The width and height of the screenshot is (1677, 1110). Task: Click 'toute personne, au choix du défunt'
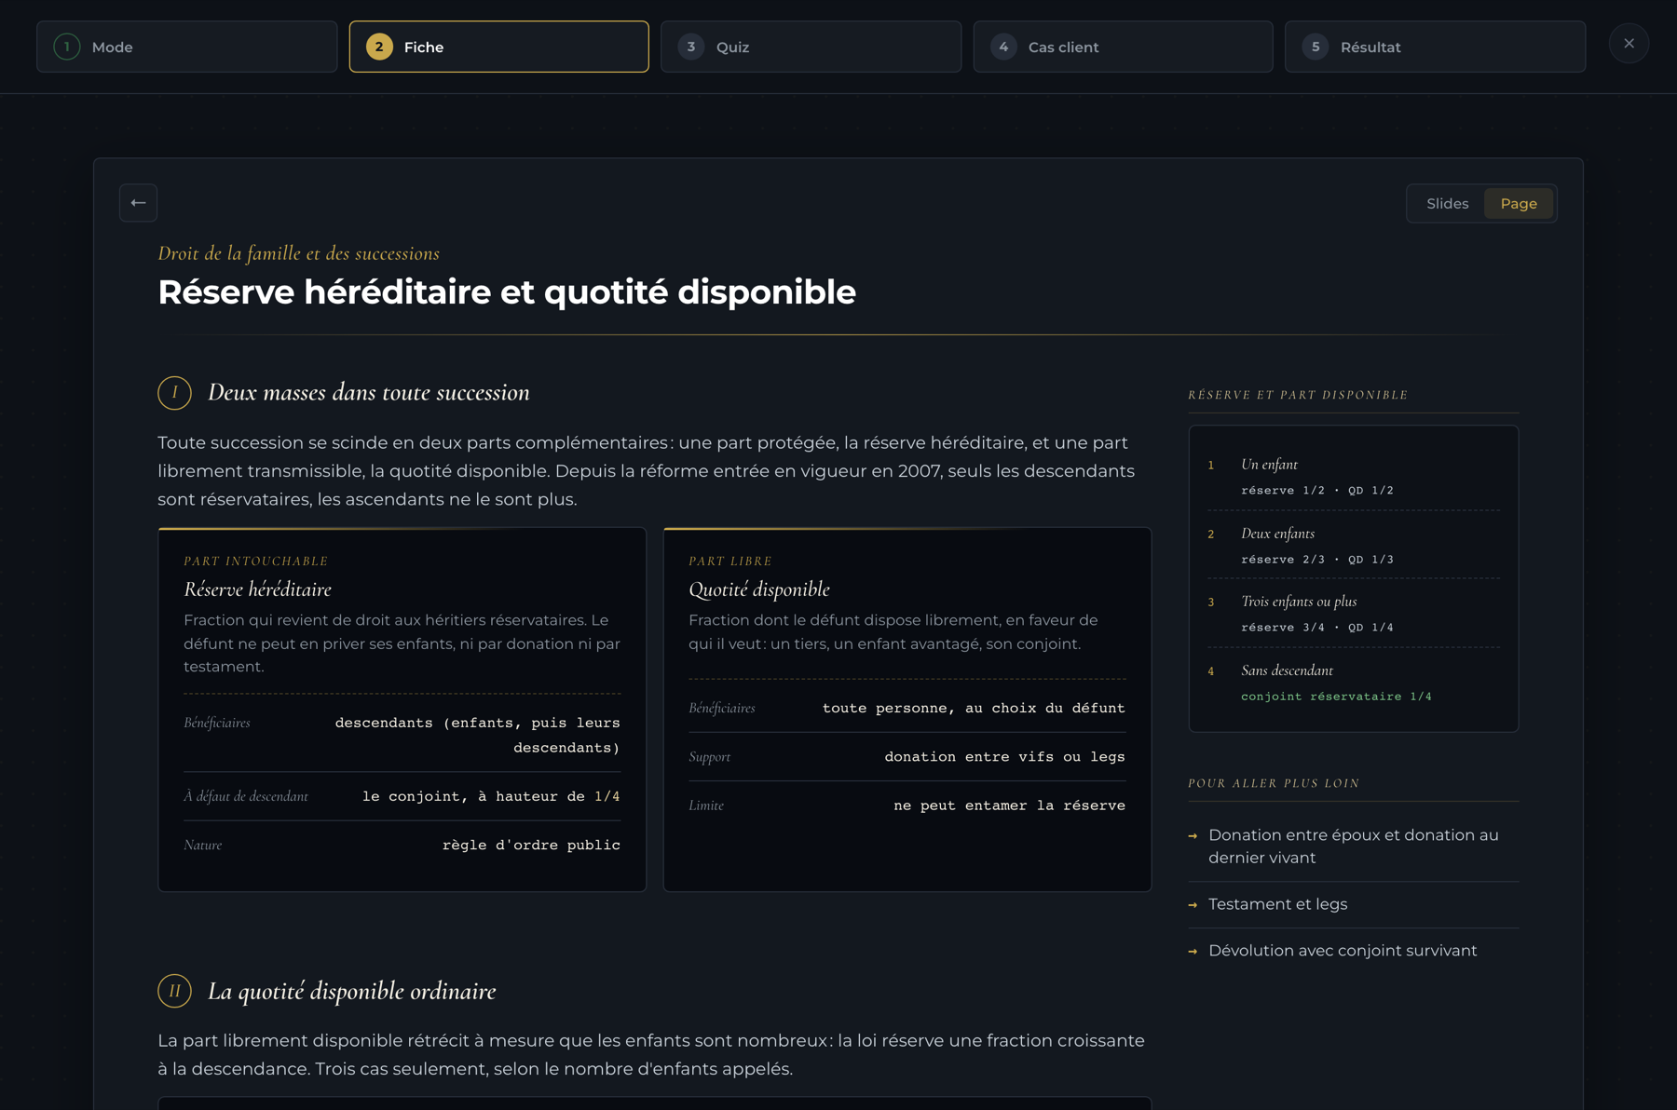point(974,708)
